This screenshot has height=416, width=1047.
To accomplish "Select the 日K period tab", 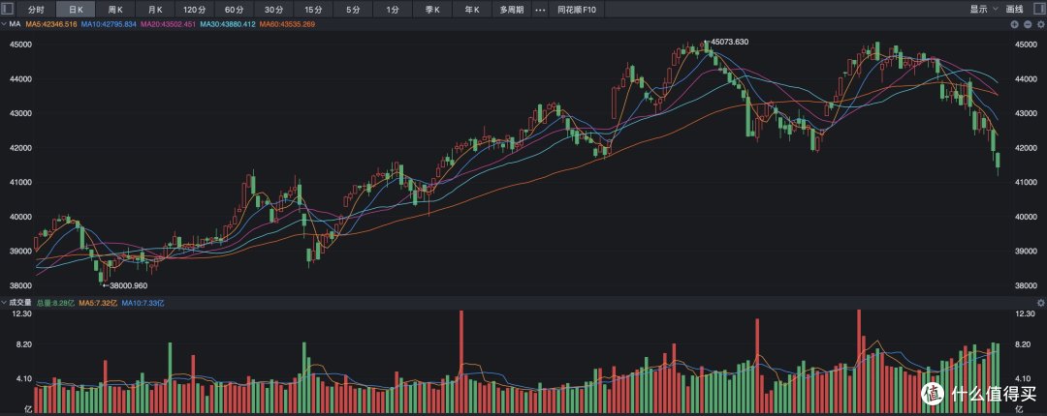I will (x=75, y=10).
